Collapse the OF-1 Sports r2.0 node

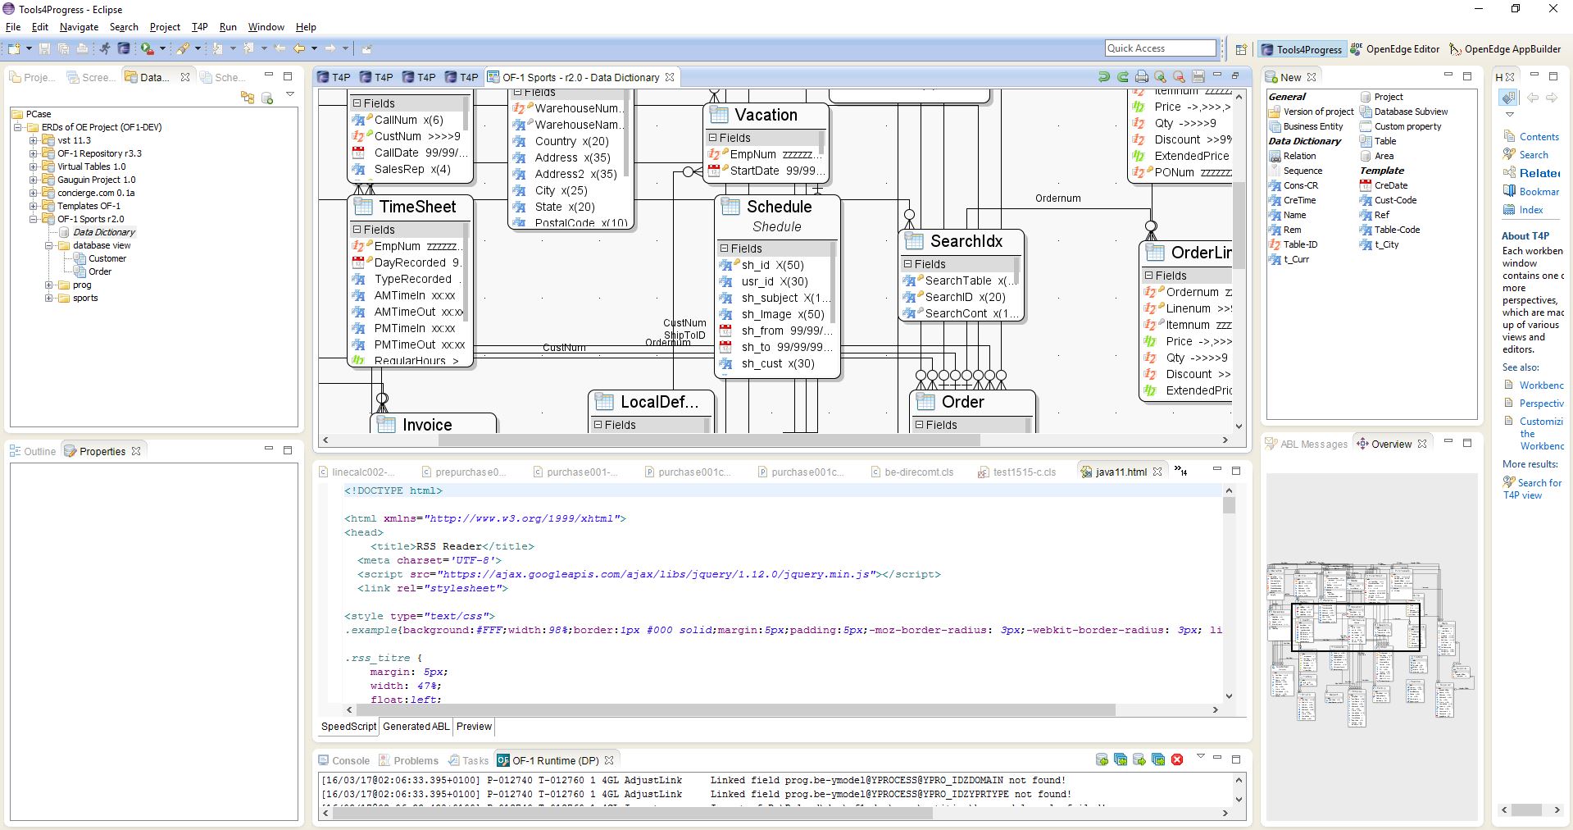[34, 219]
